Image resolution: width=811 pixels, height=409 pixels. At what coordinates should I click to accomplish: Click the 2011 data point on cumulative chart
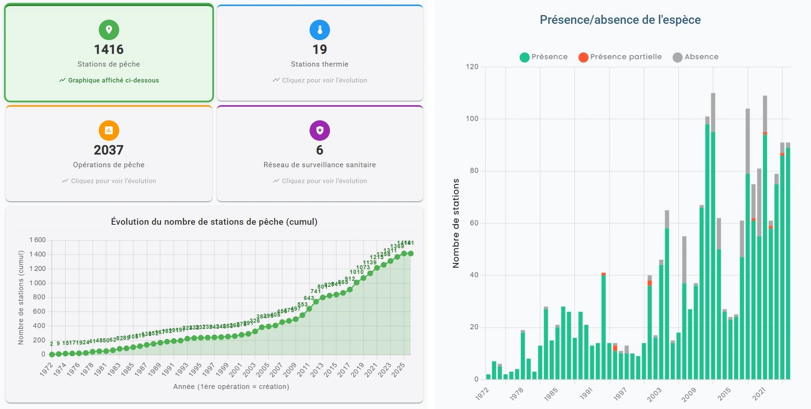point(309,309)
